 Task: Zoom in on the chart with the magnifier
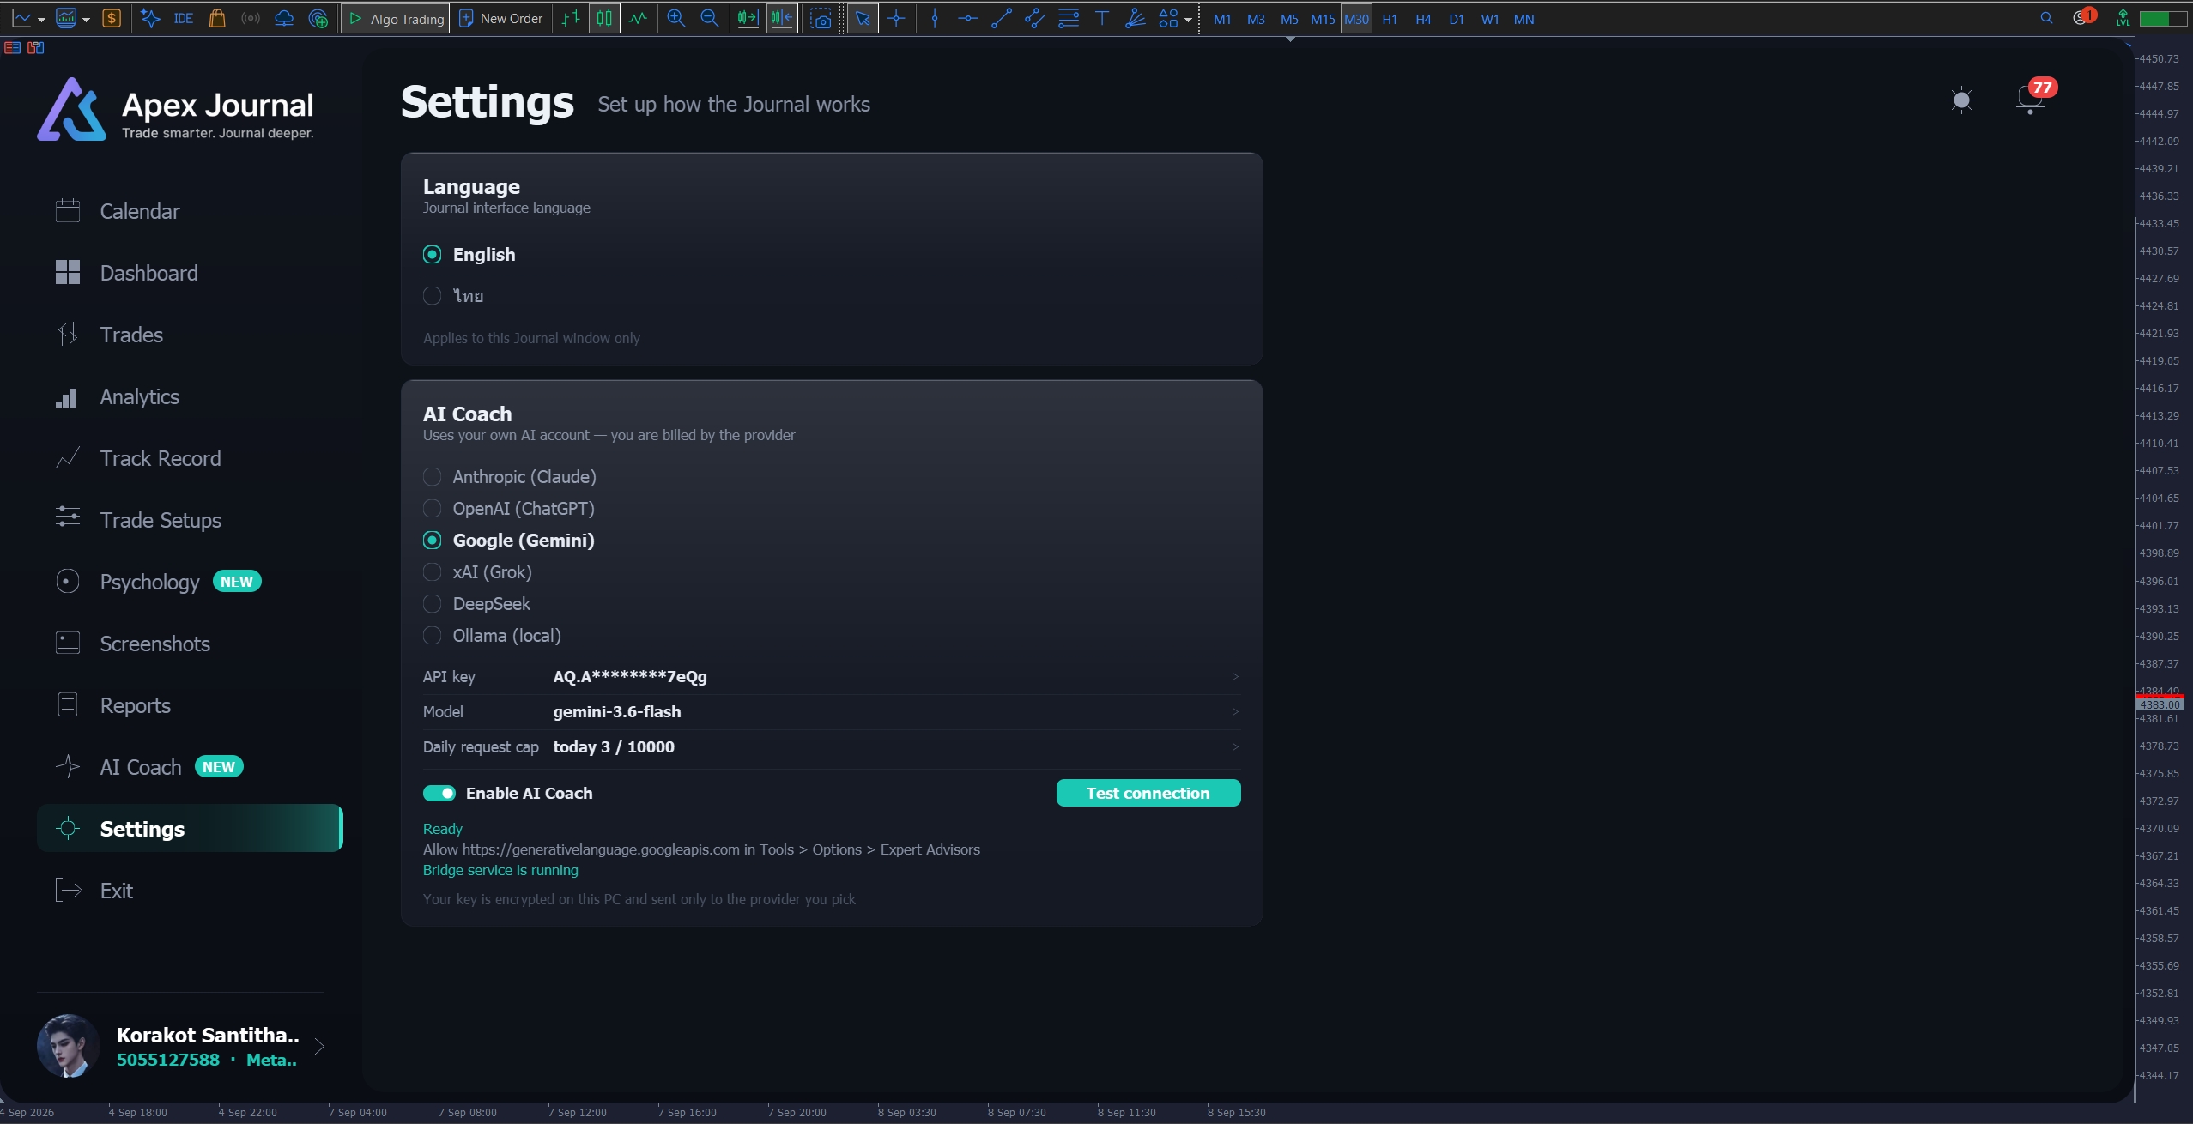[x=676, y=19]
